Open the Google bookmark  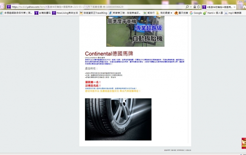point(198,13)
